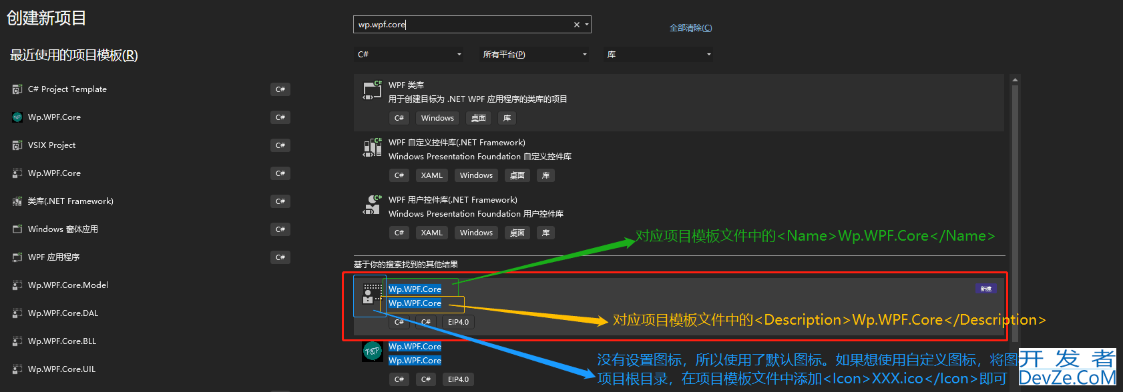Open the C# language filter dropdown

coord(409,55)
